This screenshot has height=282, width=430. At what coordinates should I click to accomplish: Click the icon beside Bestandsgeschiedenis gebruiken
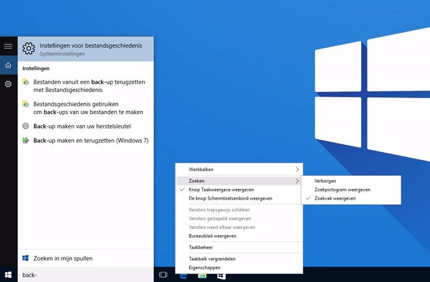tap(26, 104)
